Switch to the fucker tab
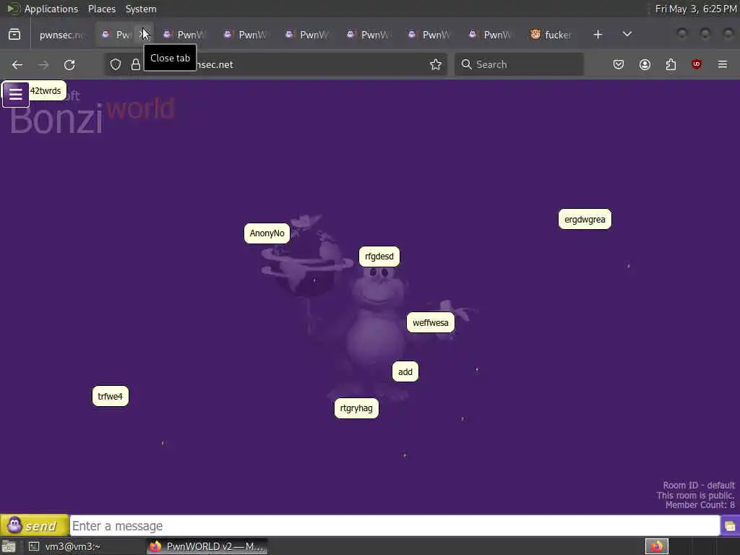 551,35
